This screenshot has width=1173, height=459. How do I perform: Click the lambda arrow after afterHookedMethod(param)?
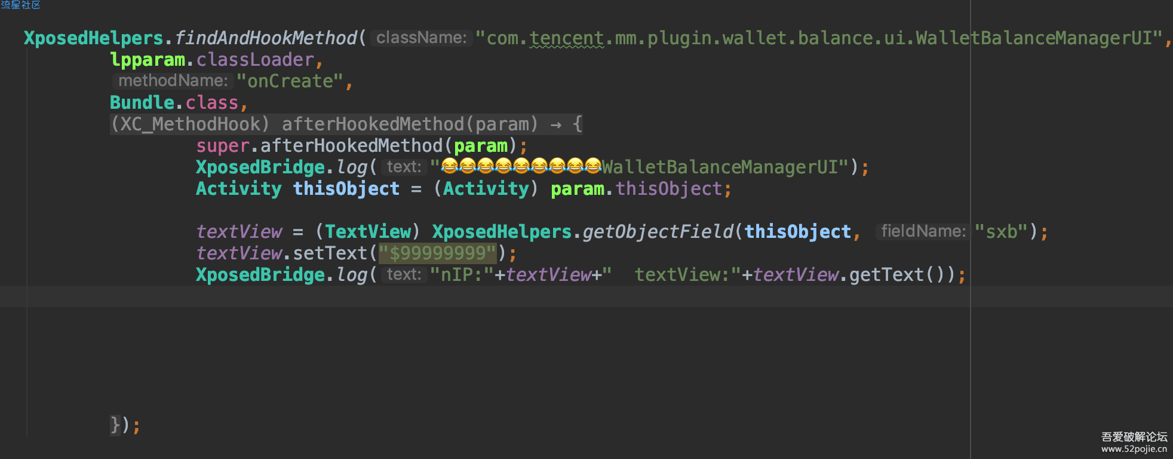tap(556, 124)
